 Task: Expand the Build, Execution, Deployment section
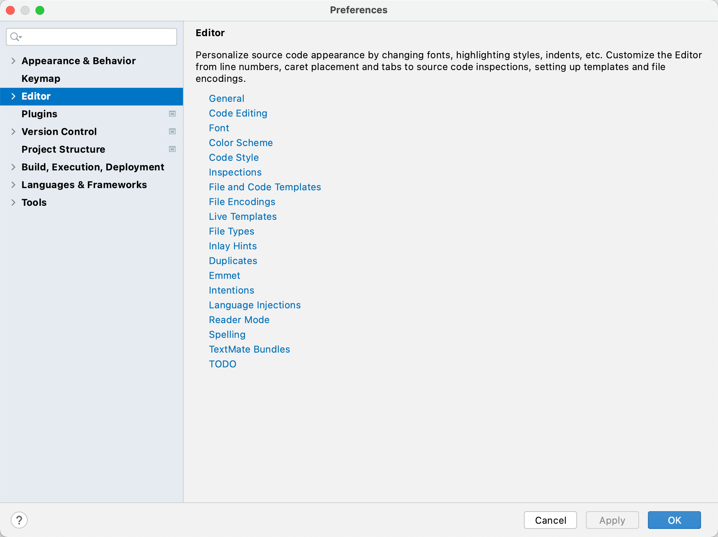(13, 167)
